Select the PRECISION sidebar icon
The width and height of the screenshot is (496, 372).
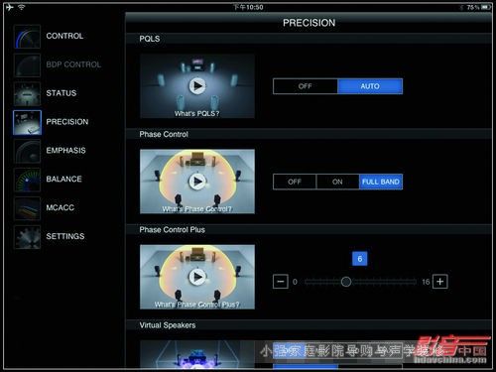[27, 122]
